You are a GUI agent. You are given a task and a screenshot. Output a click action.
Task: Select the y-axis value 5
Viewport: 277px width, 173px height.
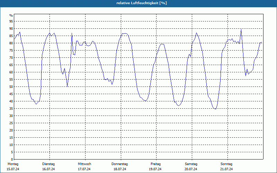[x=12, y=152]
